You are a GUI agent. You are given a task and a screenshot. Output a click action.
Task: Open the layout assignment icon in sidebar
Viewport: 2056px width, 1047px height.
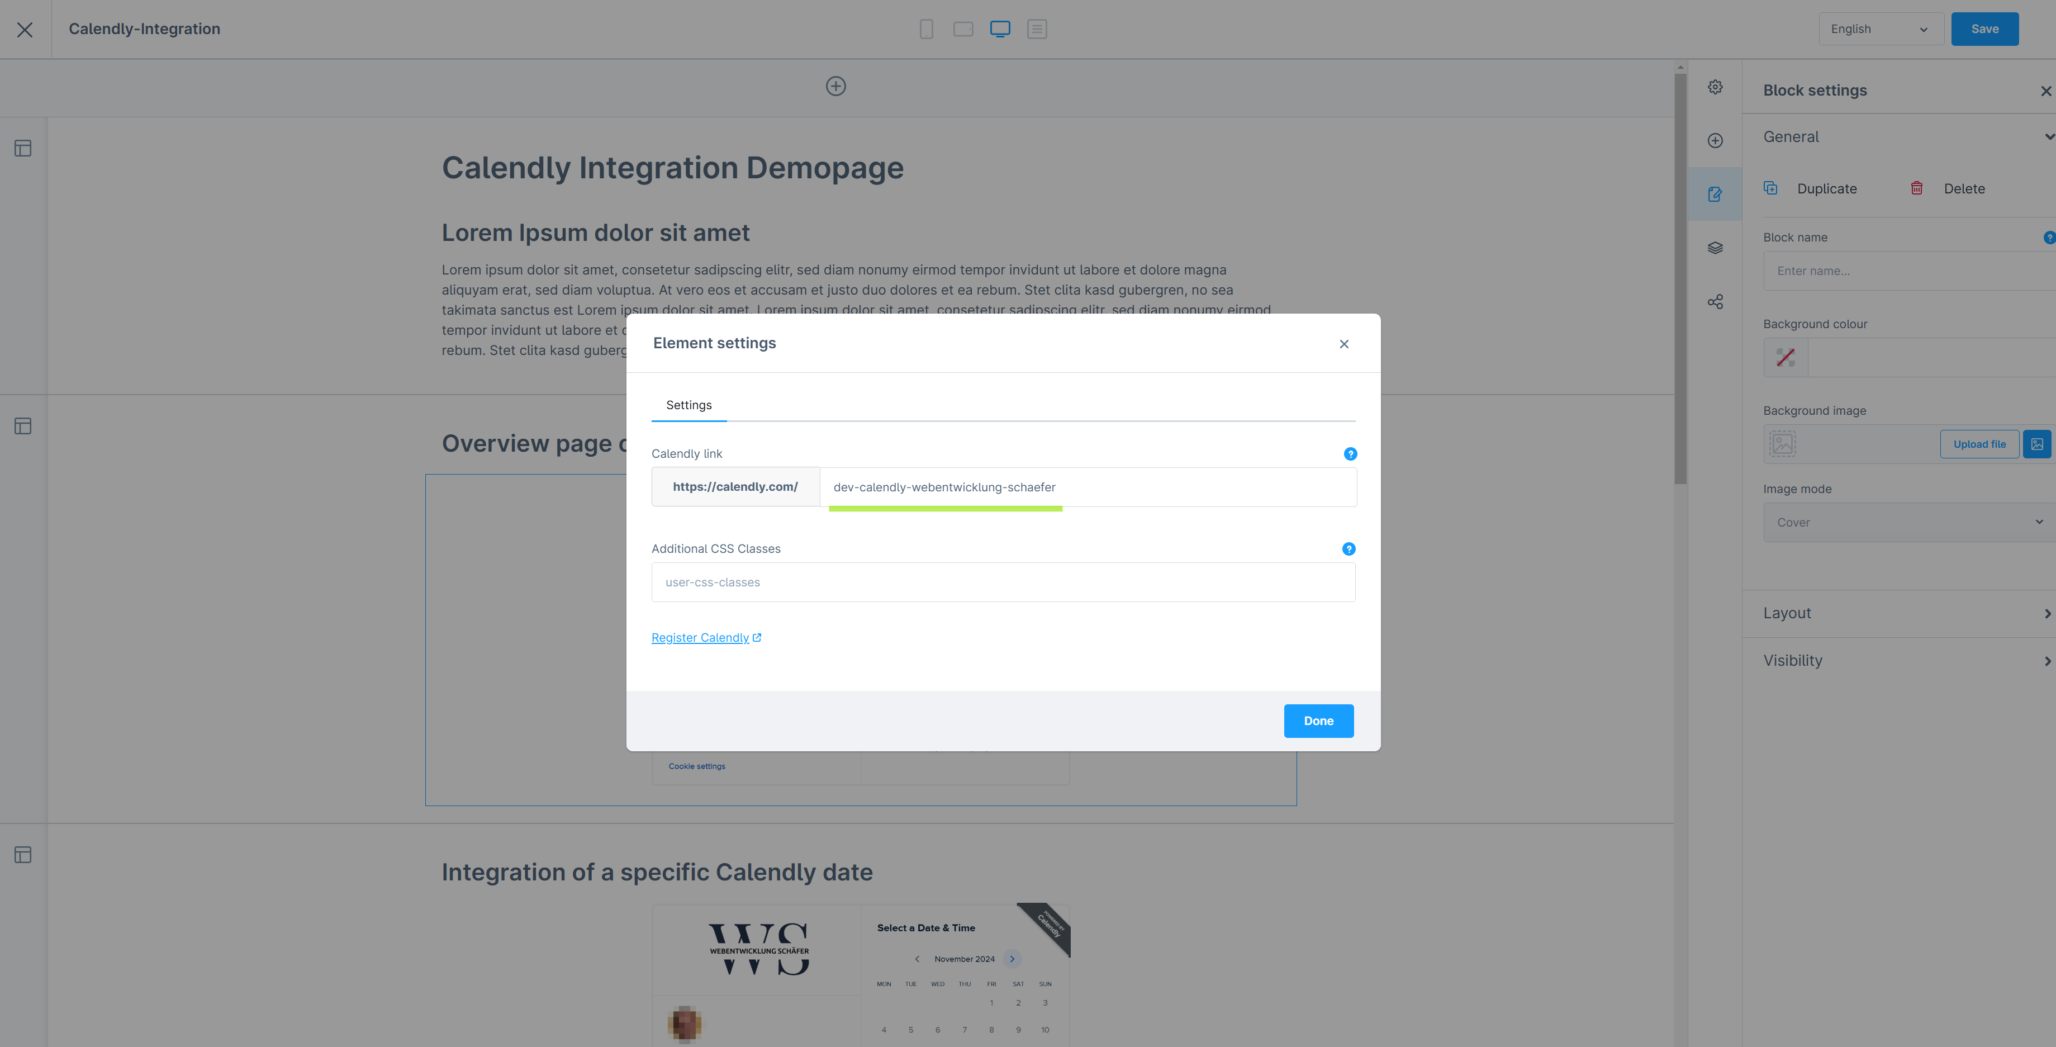1715,302
